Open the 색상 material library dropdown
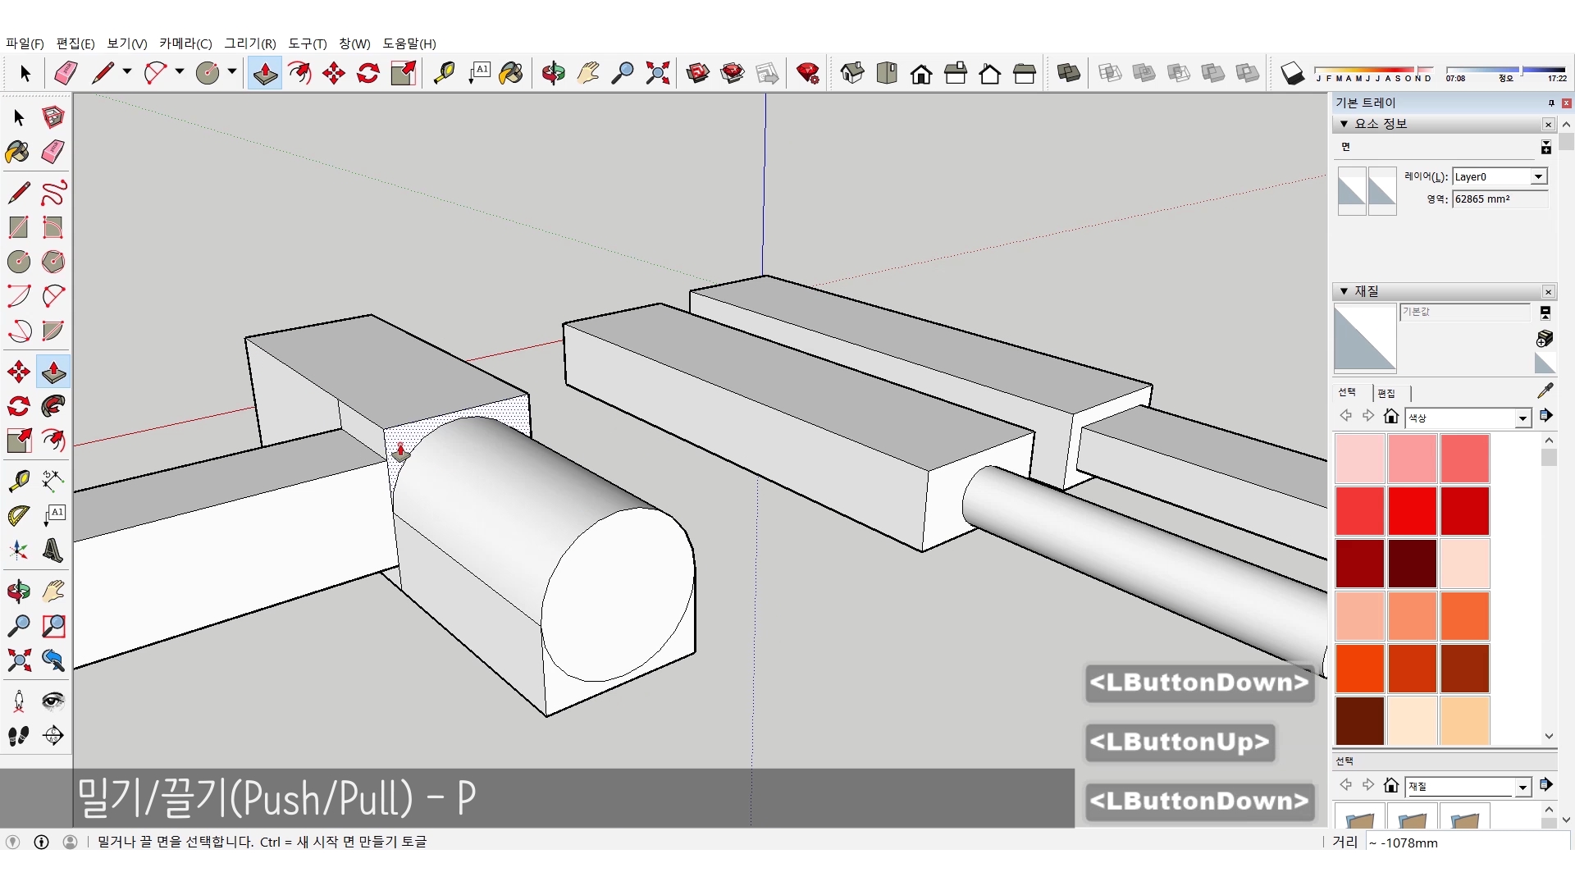 [1522, 418]
